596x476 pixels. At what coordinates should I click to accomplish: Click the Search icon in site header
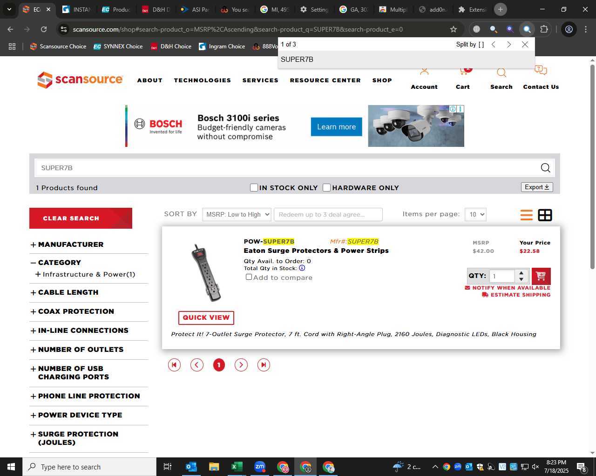[501, 73]
